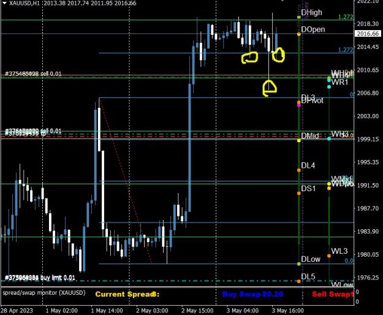Click price scale value 1995.35
This screenshot has height=315, width=383.
[368, 162]
